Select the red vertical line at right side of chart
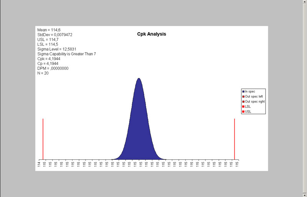Screen dimensions: 307x197 pos(234,138)
